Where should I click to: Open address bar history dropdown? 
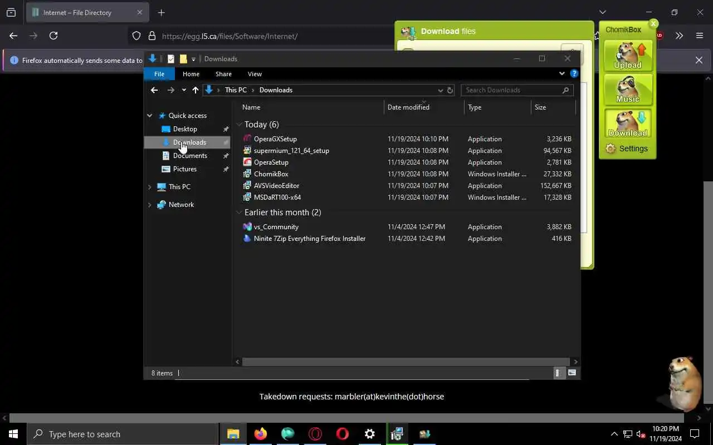pyautogui.click(x=440, y=90)
